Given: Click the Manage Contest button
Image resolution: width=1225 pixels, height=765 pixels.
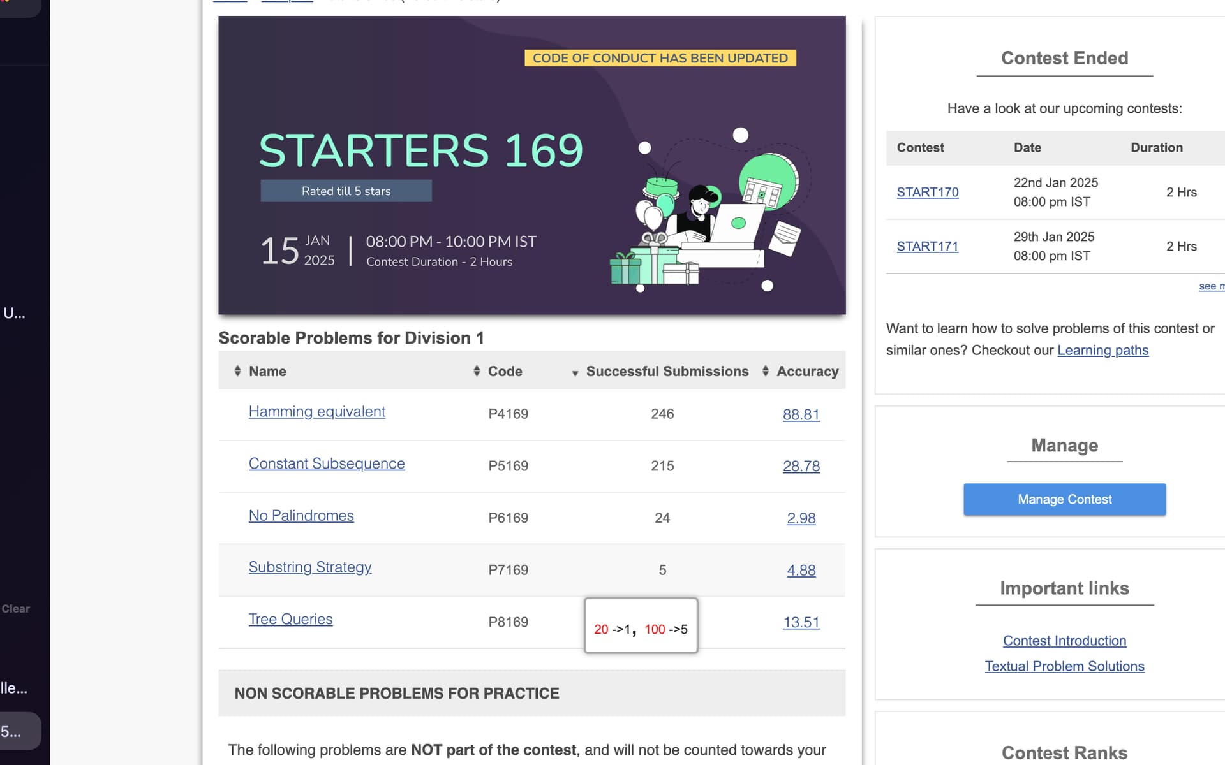Looking at the screenshot, I should pyautogui.click(x=1064, y=499).
